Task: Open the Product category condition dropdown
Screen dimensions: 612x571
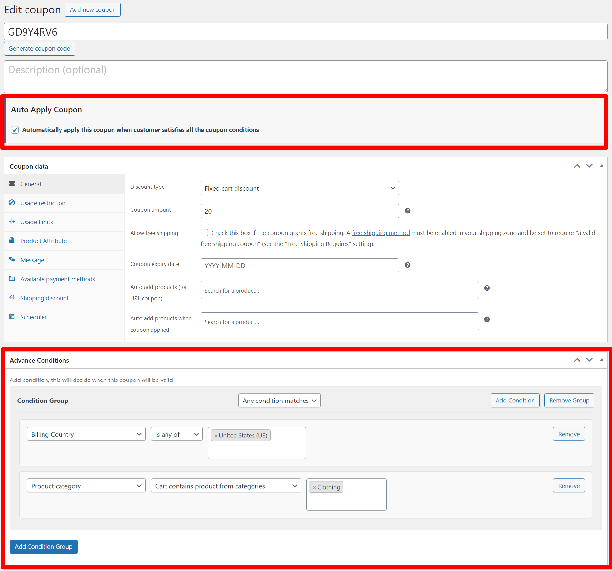Action: pyautogui.click(x=86, y=486)
